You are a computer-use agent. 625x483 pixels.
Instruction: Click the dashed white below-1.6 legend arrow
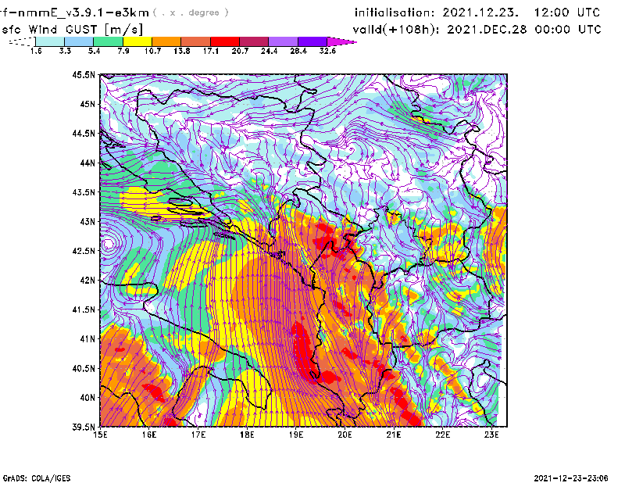coord(23,41)
